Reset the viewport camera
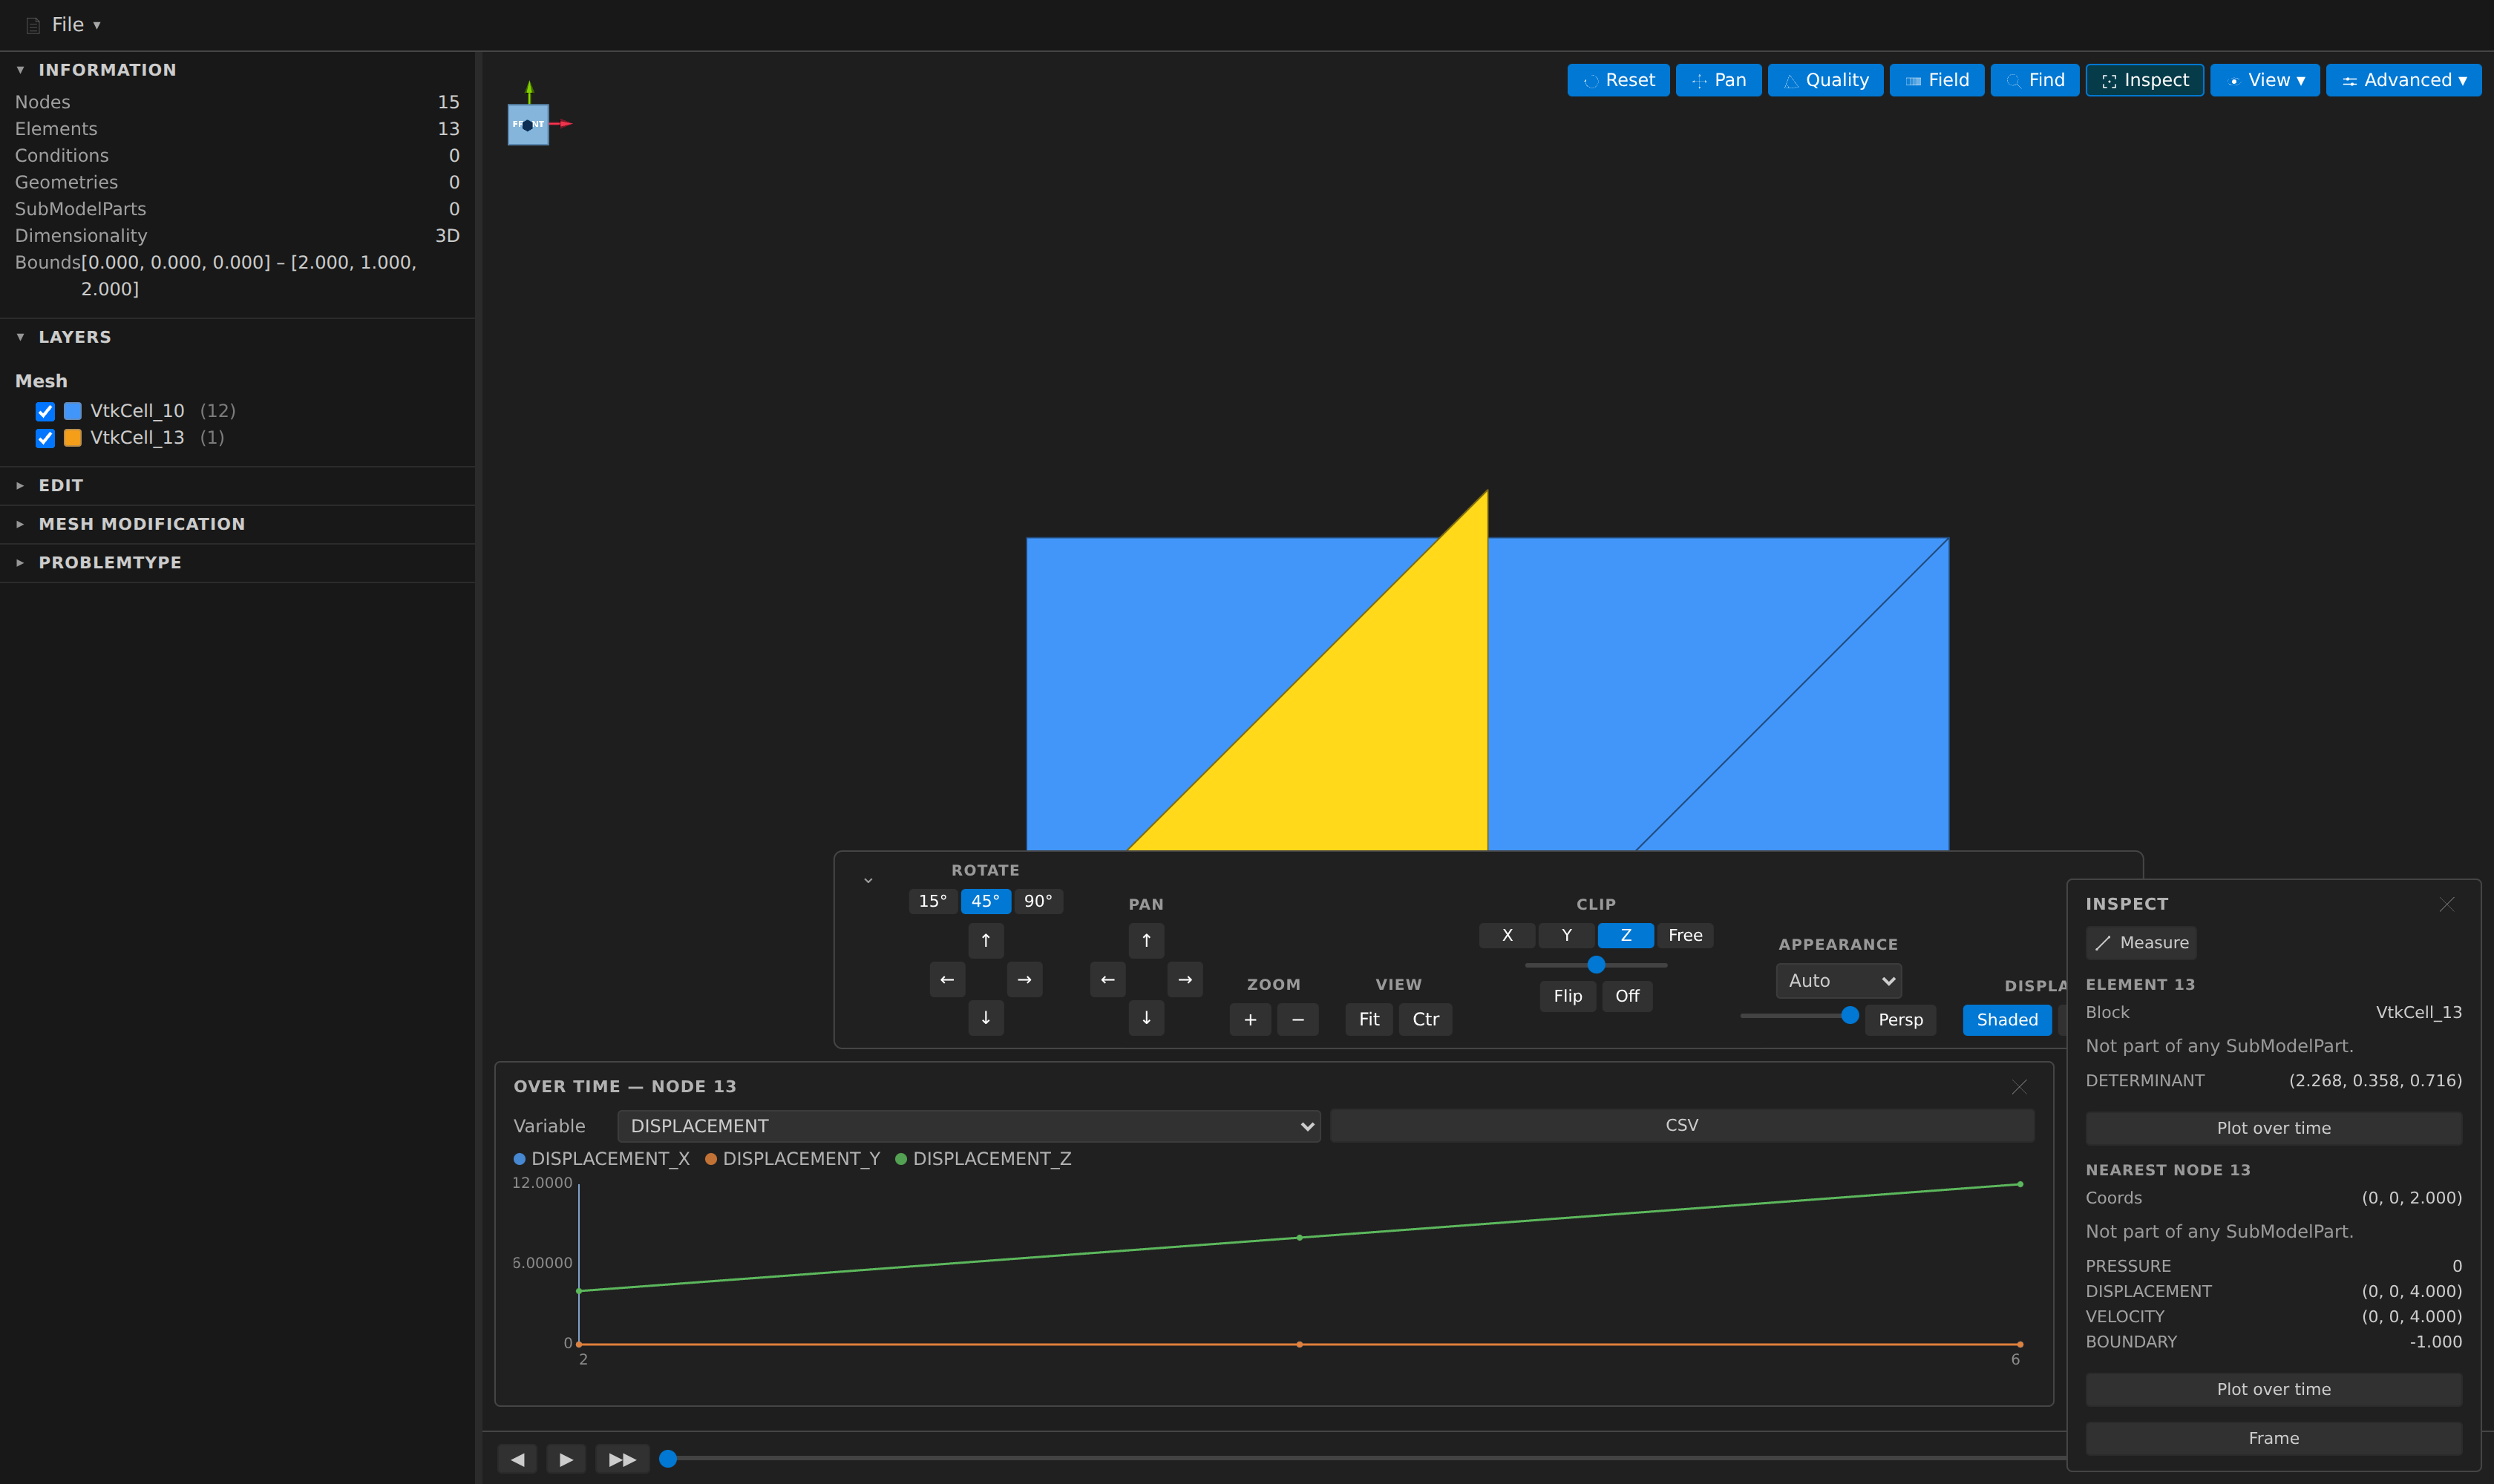The height and width of the screenshot is (1484, 2494). [x=1617, y=80]
